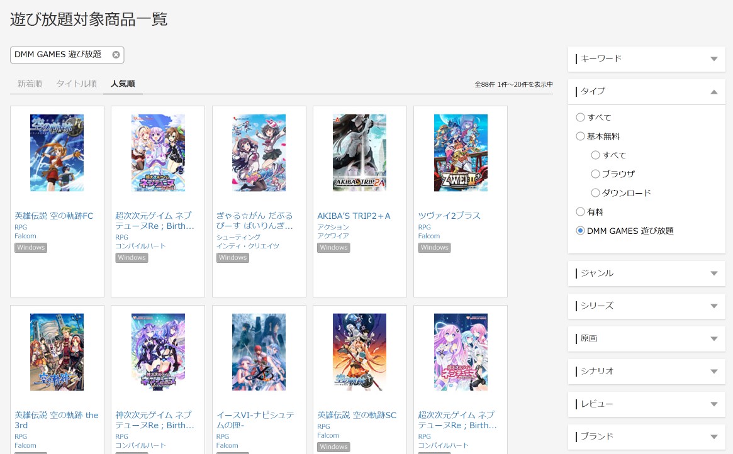Screen dimensions: 733x454
Task: Sort by 新着順 tab
Action: coord(30,84)
